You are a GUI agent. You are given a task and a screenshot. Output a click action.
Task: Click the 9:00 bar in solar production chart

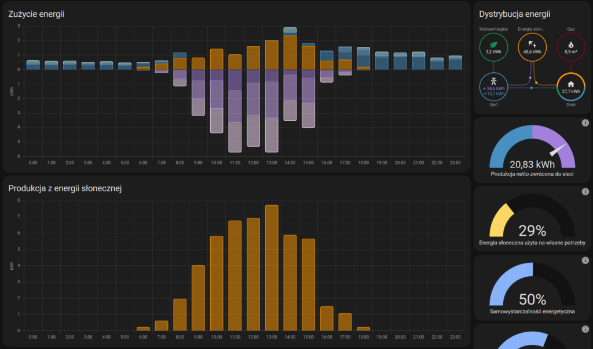coord(198,298)
